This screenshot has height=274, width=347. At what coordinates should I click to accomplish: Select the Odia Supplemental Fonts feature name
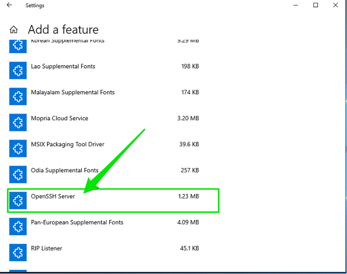point(64,171)
